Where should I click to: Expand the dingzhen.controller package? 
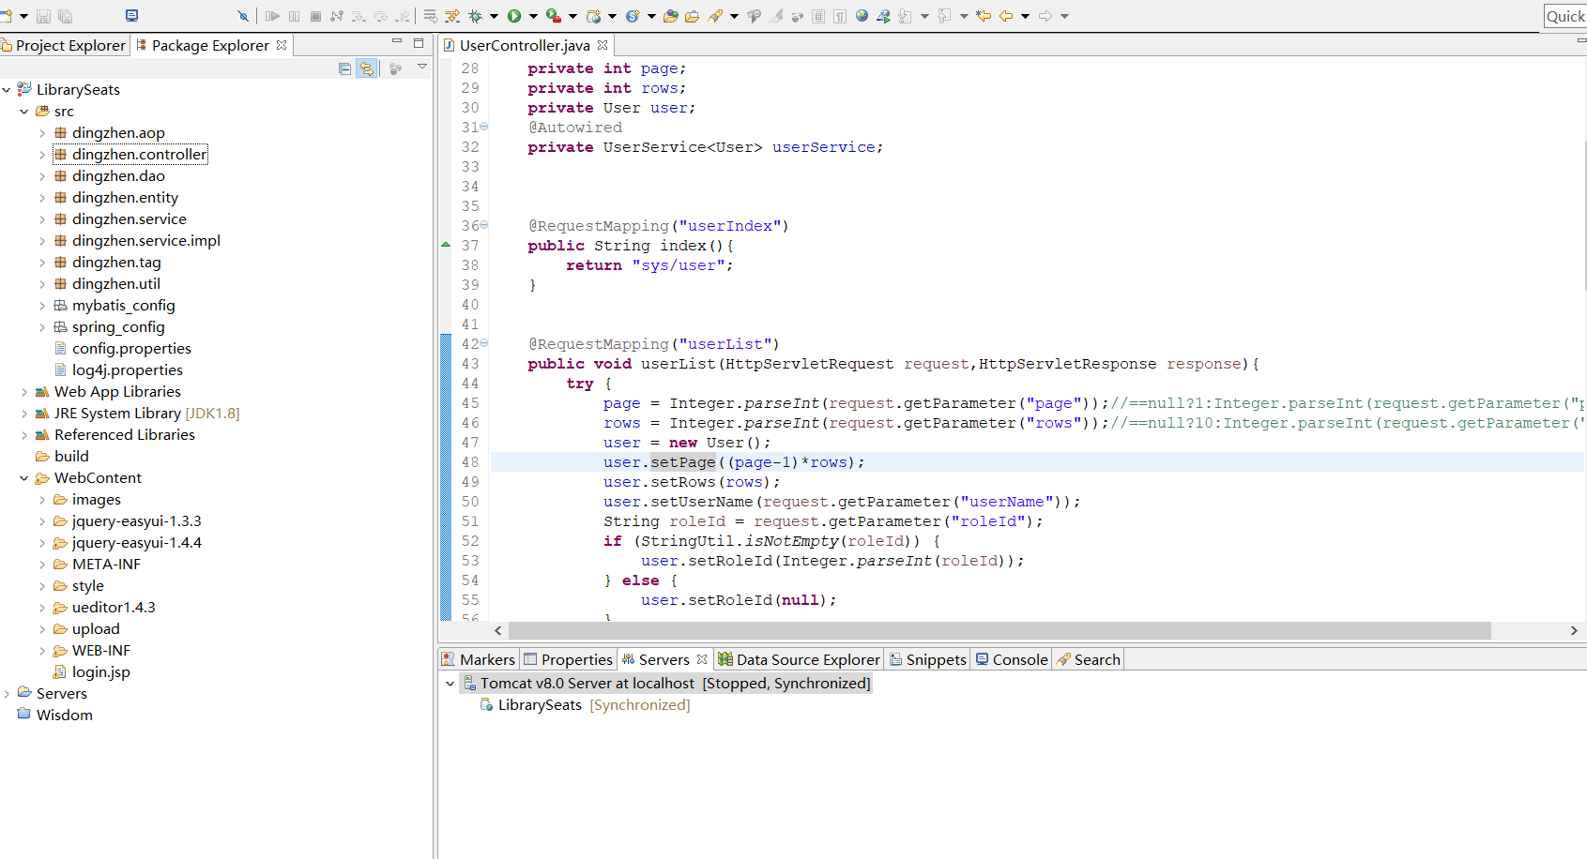(x=42, y=155)
